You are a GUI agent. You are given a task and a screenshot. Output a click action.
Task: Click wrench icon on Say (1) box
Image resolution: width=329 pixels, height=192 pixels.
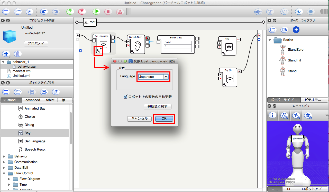pos(224,85)
